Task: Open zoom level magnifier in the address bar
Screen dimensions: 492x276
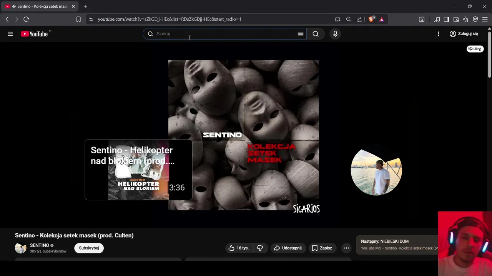Action: tap(348, 19)
